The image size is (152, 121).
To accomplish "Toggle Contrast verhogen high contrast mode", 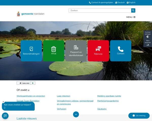I will pos(148,35).
